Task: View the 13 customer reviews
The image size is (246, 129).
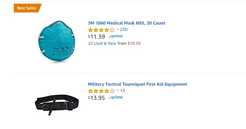Action: [x=123, y=90]
